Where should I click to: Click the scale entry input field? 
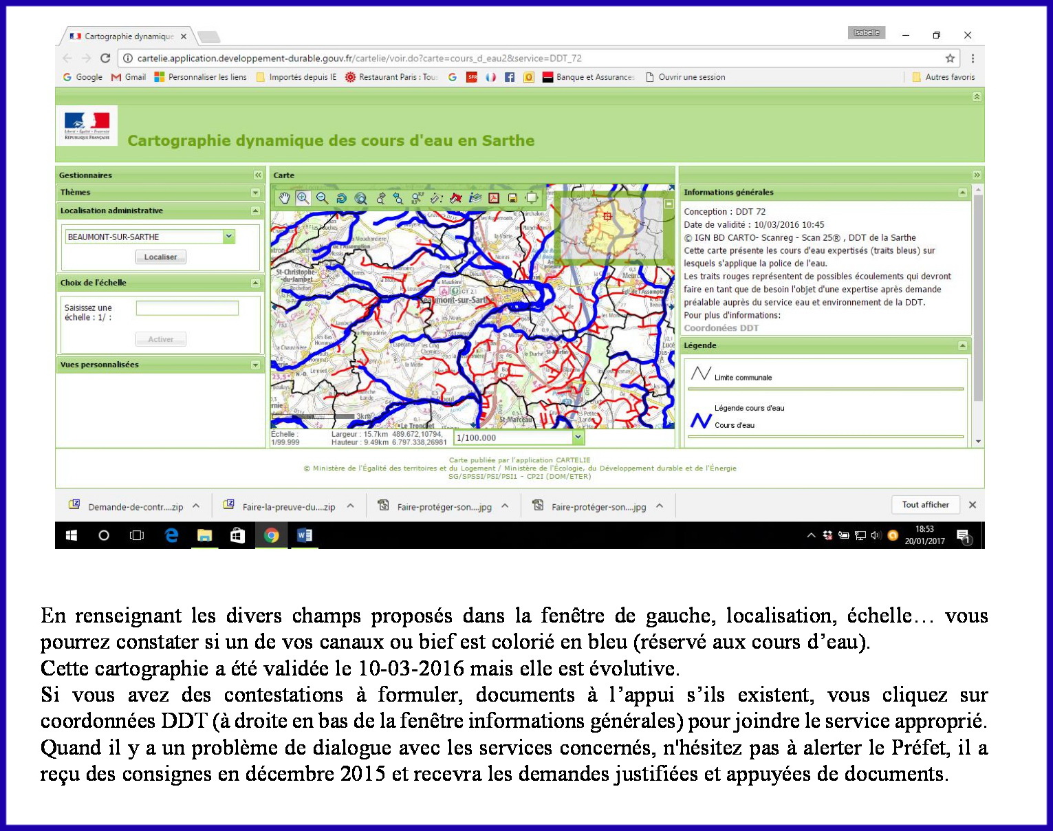click(187, 308)
